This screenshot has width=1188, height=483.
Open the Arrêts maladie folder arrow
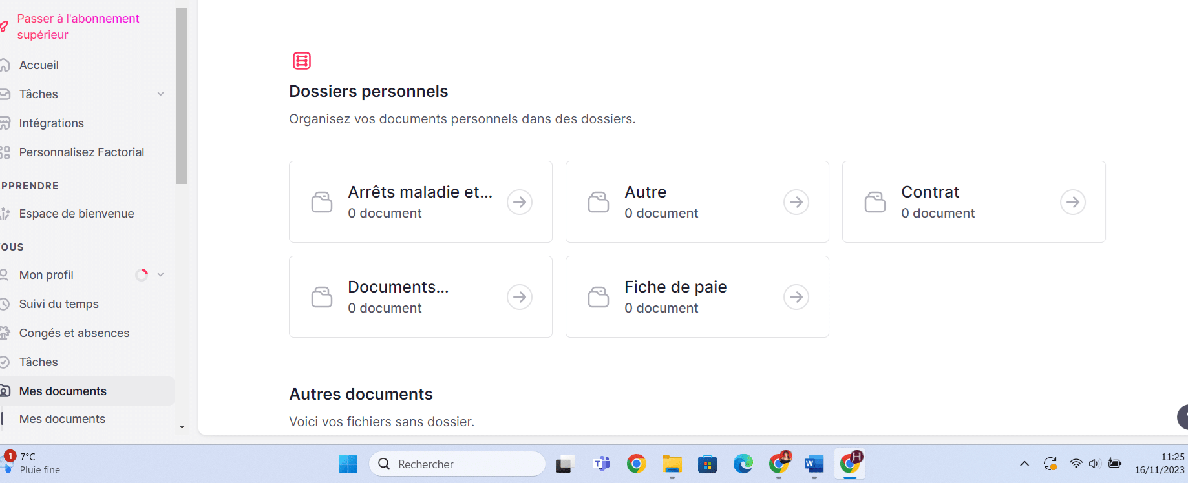[520, 202]
